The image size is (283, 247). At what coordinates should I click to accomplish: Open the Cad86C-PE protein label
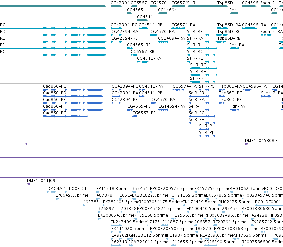click(x=54, y=100)
